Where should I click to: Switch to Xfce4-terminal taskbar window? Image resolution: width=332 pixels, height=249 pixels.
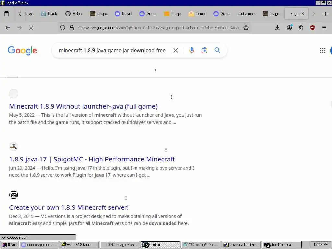click(x=282, y=245)
